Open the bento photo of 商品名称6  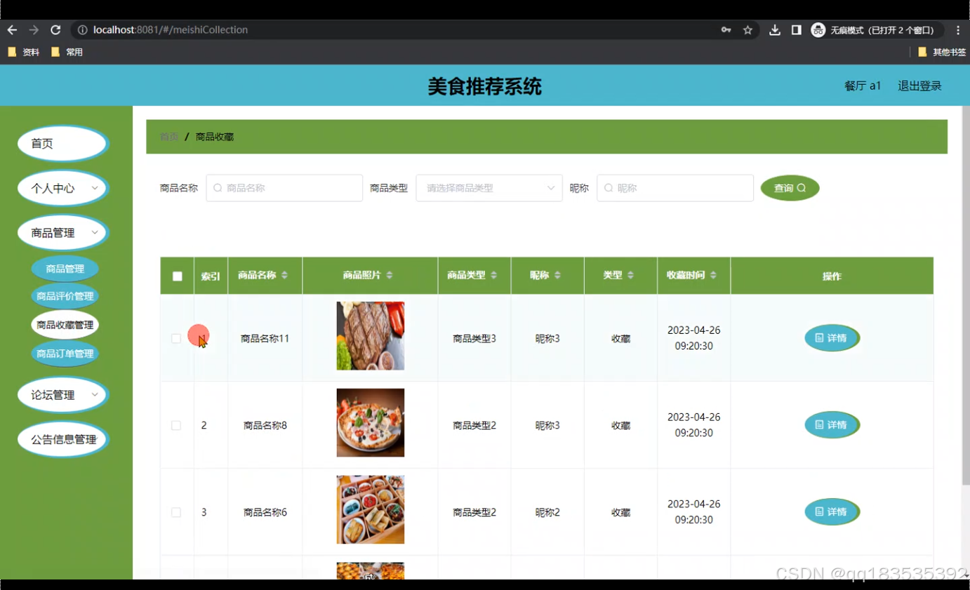(x=371, y=510)
